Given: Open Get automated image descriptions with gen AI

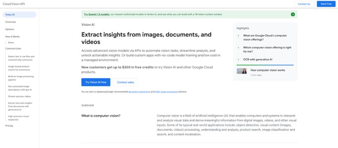Looking at the screenshot, I should pyautogui.click(x=20, y=88).
